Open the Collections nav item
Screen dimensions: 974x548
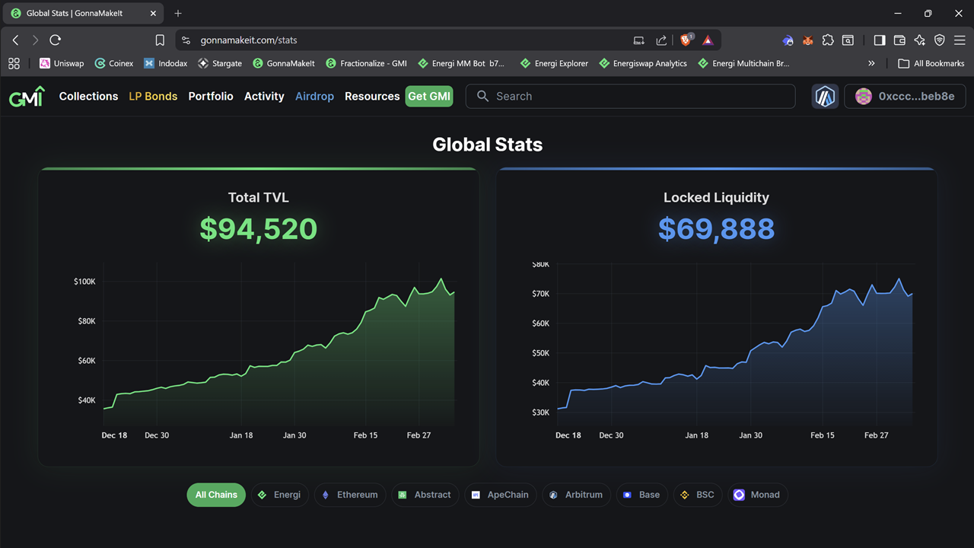(88, 97)
